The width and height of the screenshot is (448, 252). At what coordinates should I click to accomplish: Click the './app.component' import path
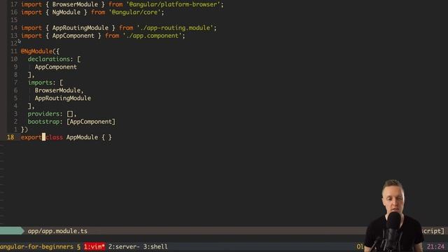click(x=153, y=36)
